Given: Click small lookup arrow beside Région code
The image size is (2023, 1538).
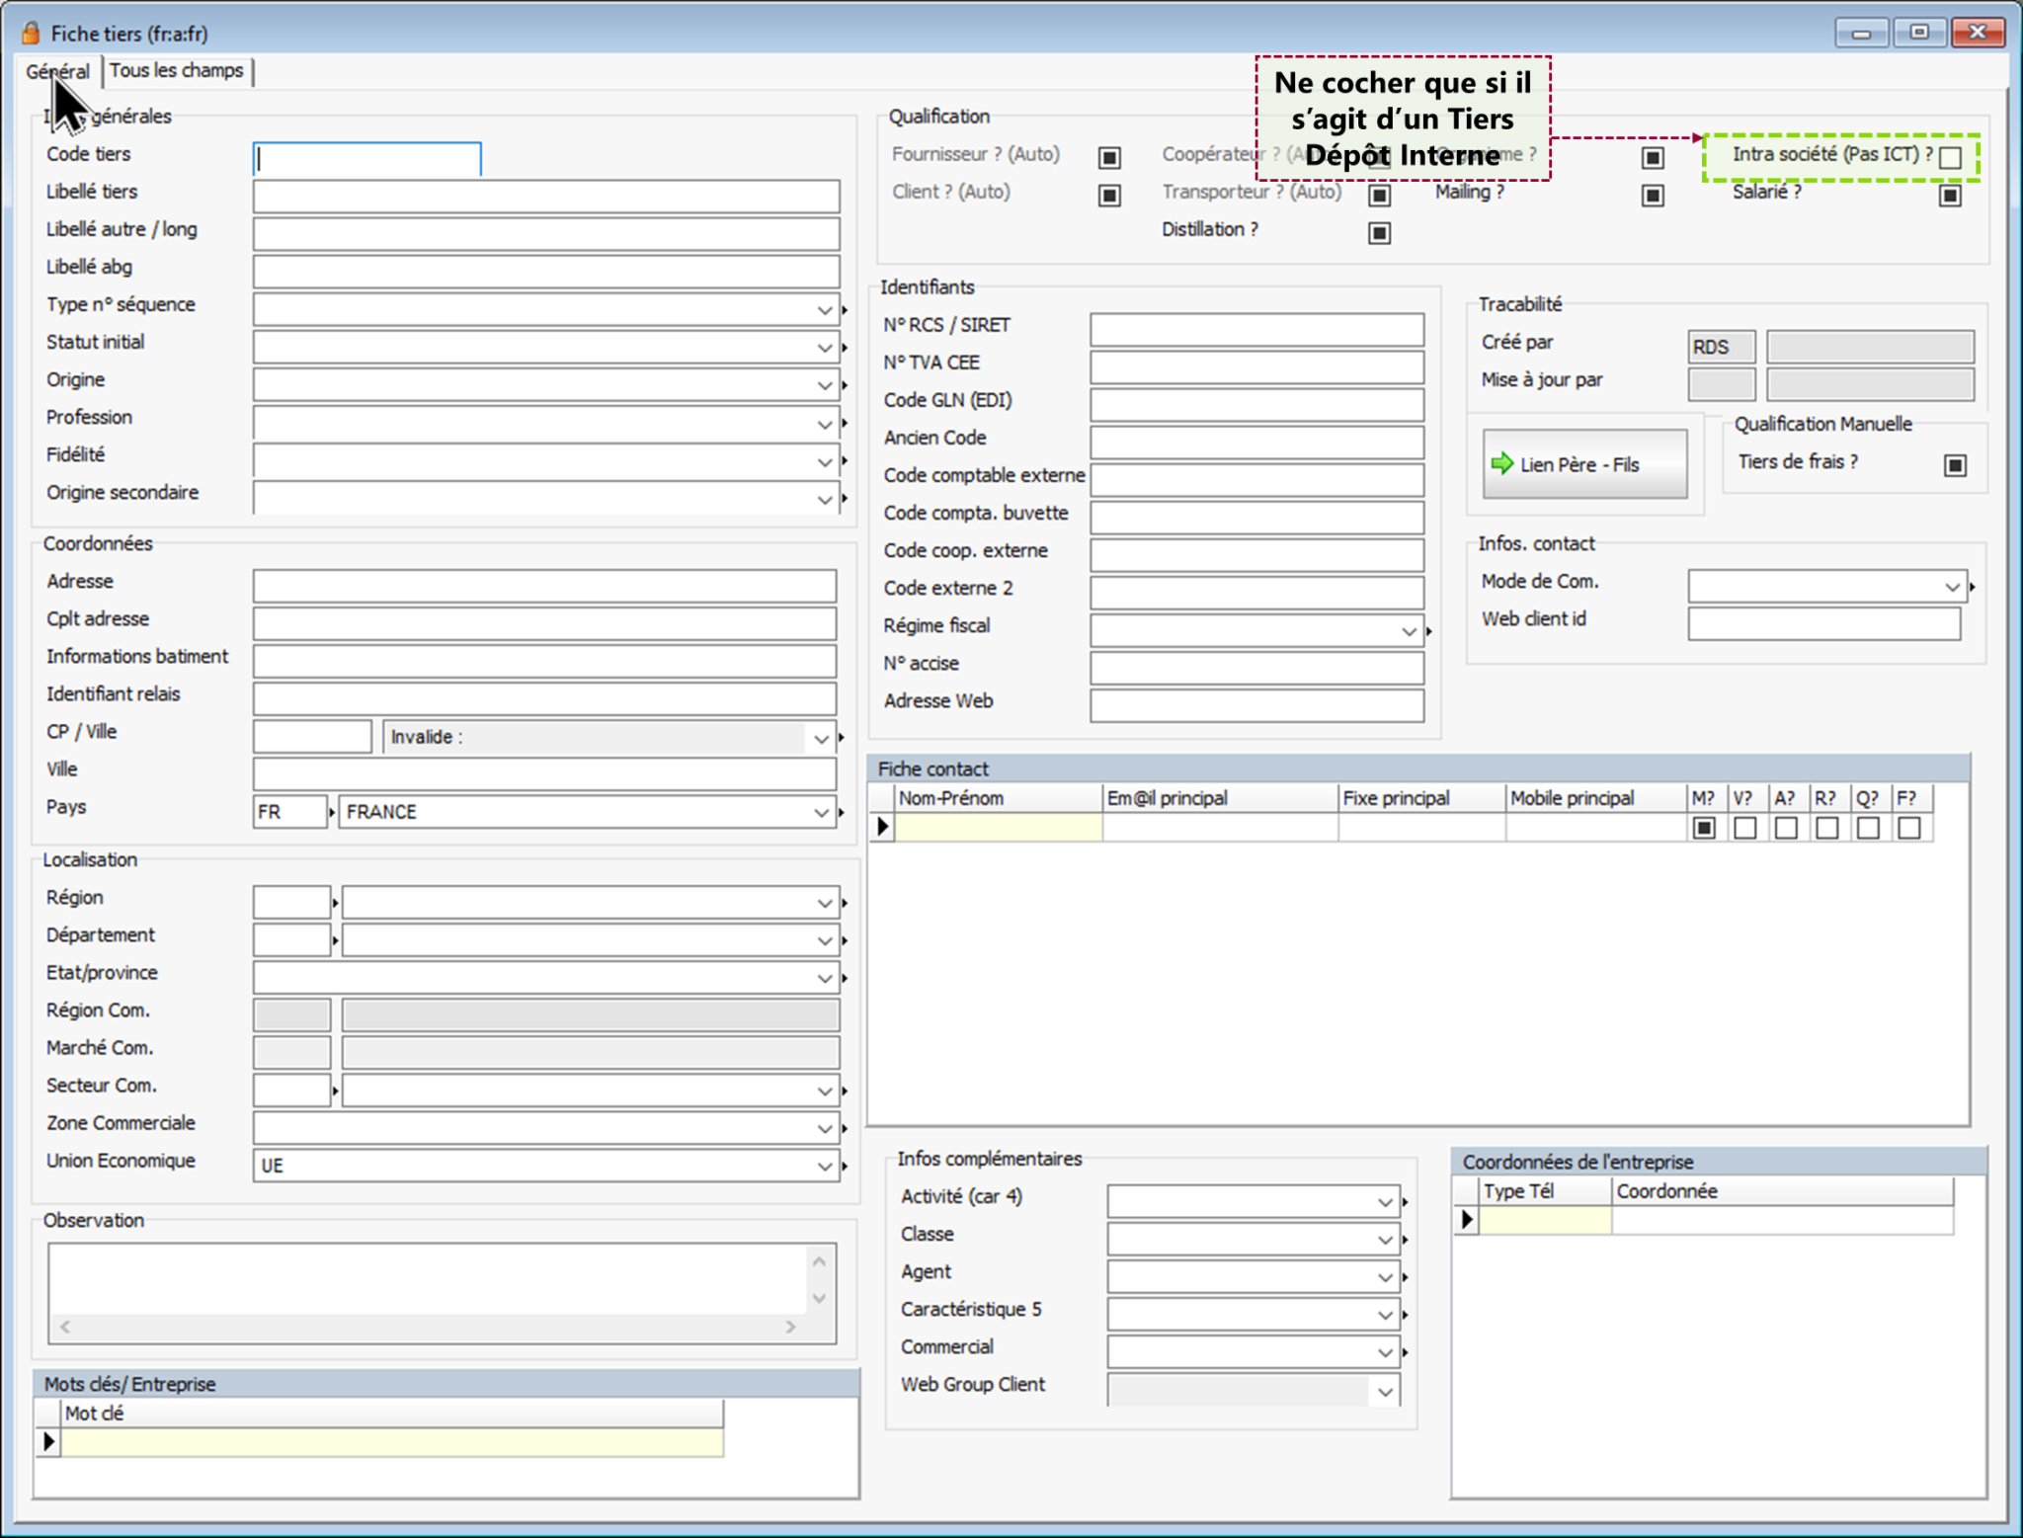Looking at the screenshot, I should pyautogui.click(x=336, y=903).
